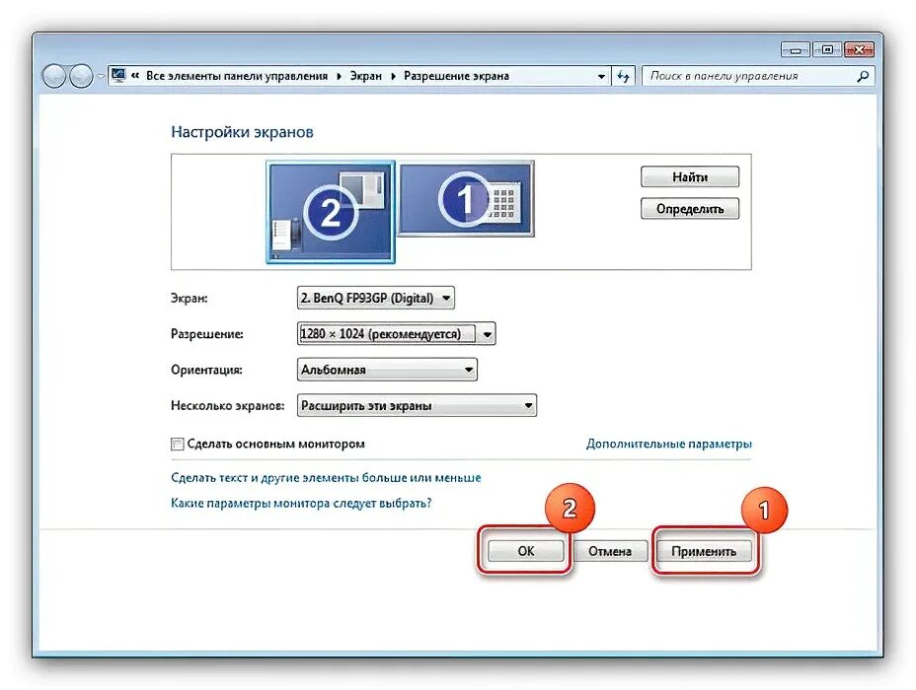Select monitor 2 thumbnail
Screen dimensions: 916x690
pos(331,212)
